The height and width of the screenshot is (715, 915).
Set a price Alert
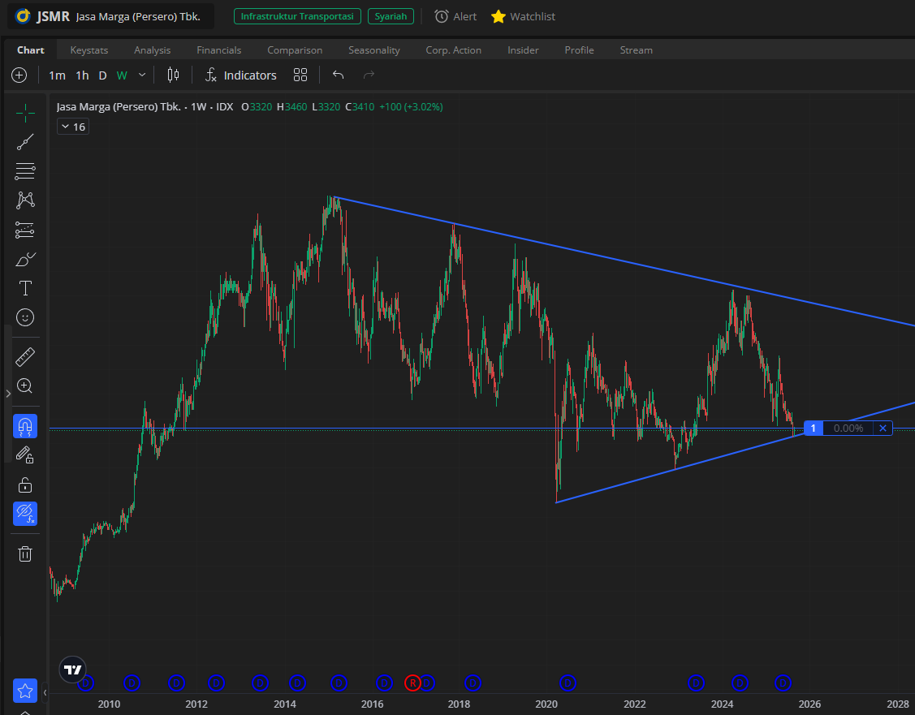click(x=455, y=16)
